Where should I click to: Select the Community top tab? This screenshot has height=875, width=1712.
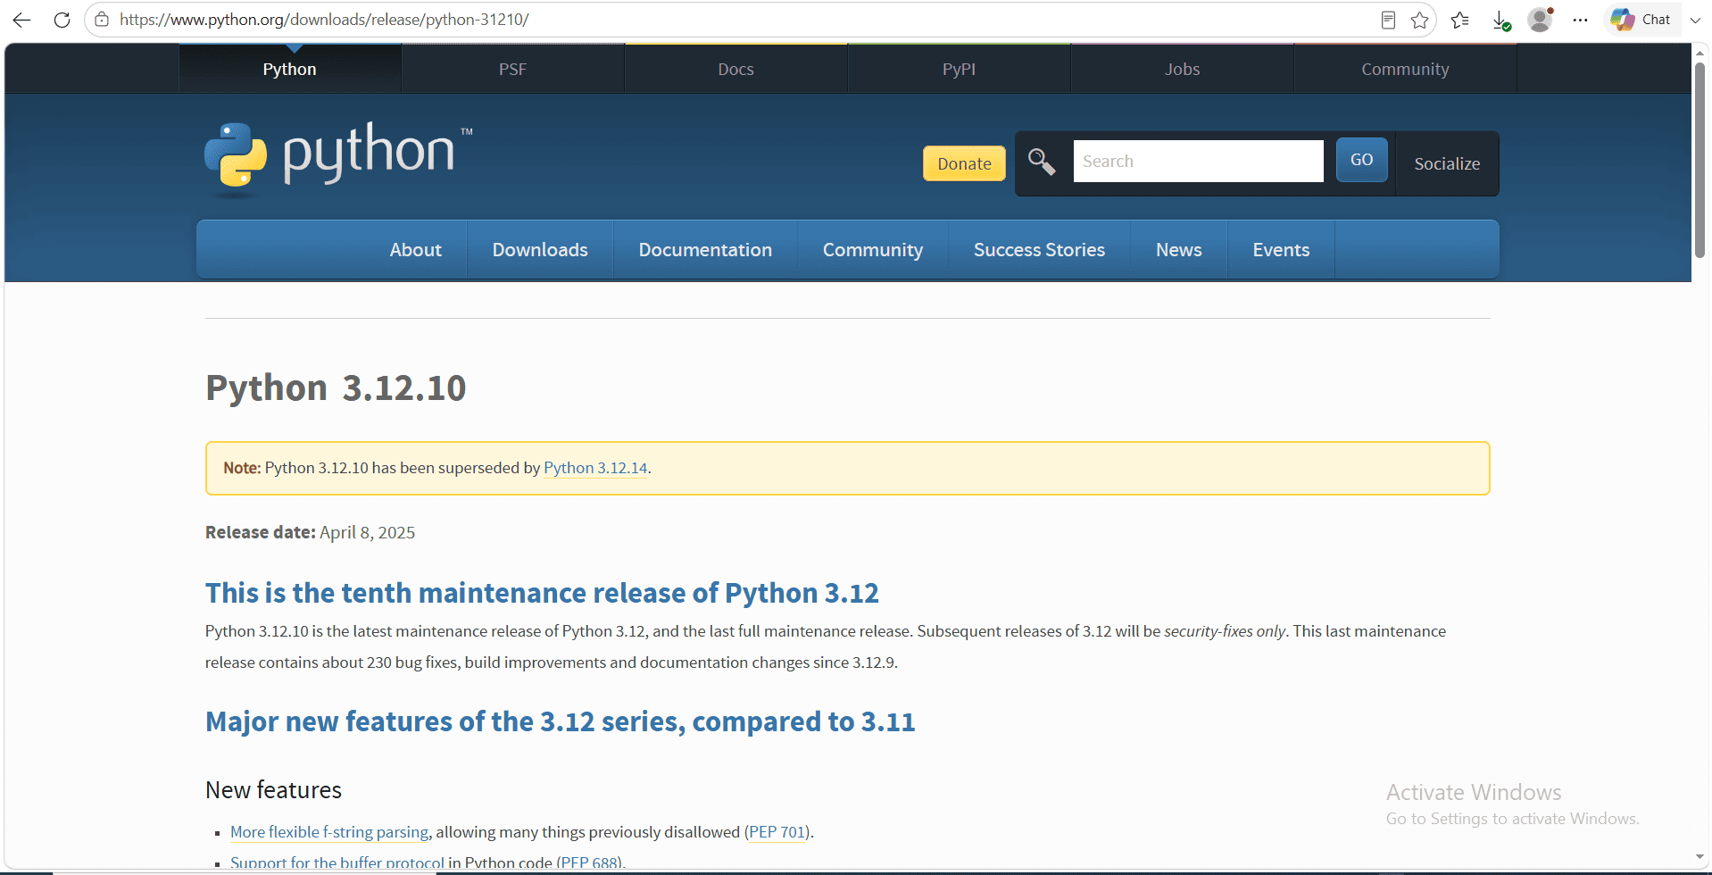click(1405, 69)
